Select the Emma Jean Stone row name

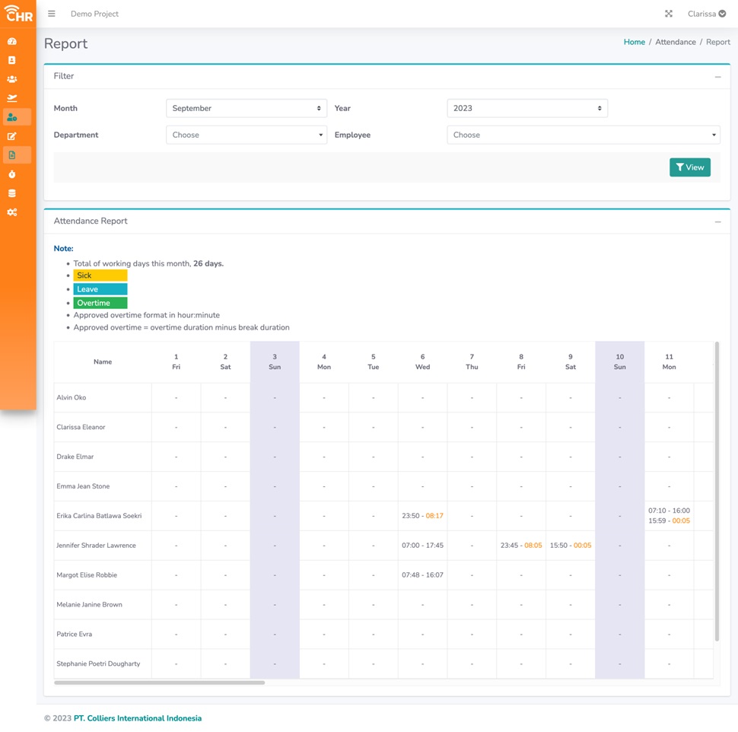point(83,486)
